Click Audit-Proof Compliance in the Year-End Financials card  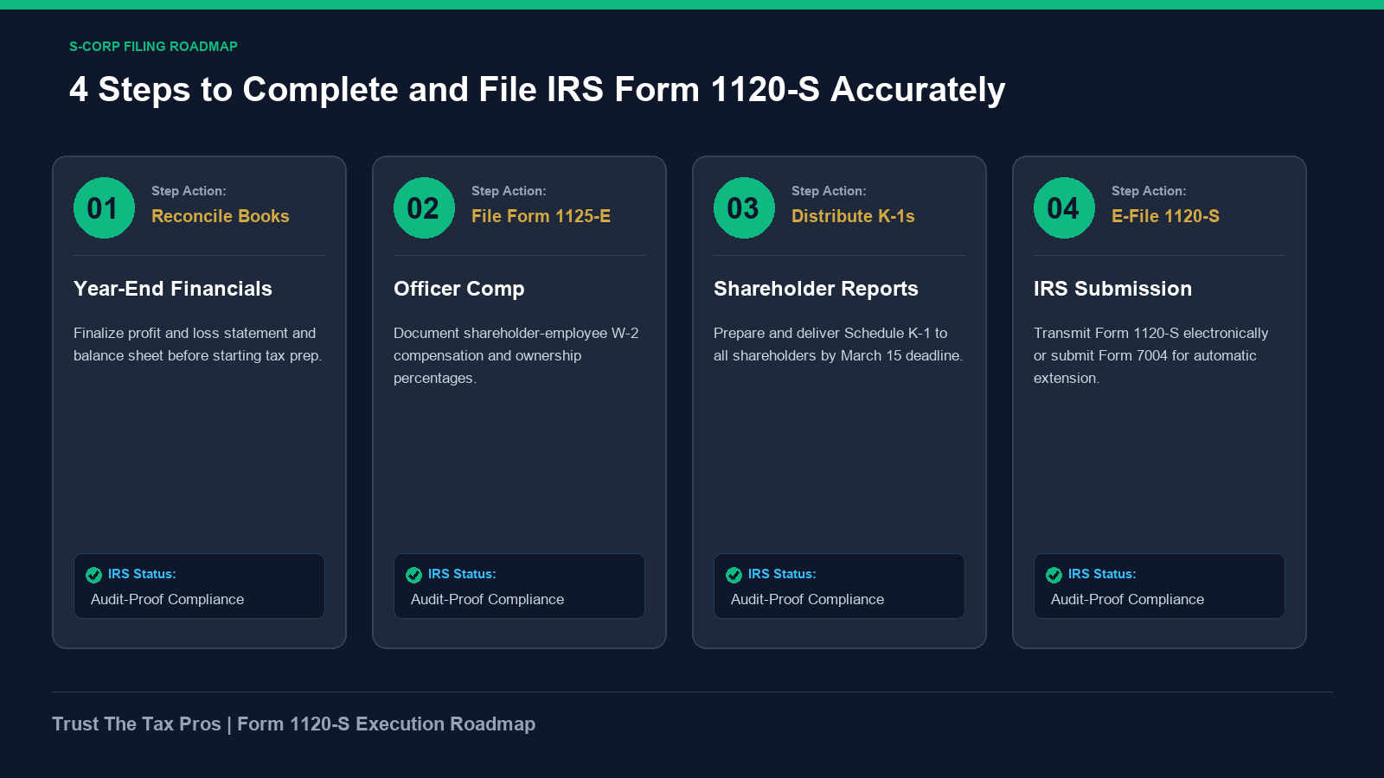[167, 599]
